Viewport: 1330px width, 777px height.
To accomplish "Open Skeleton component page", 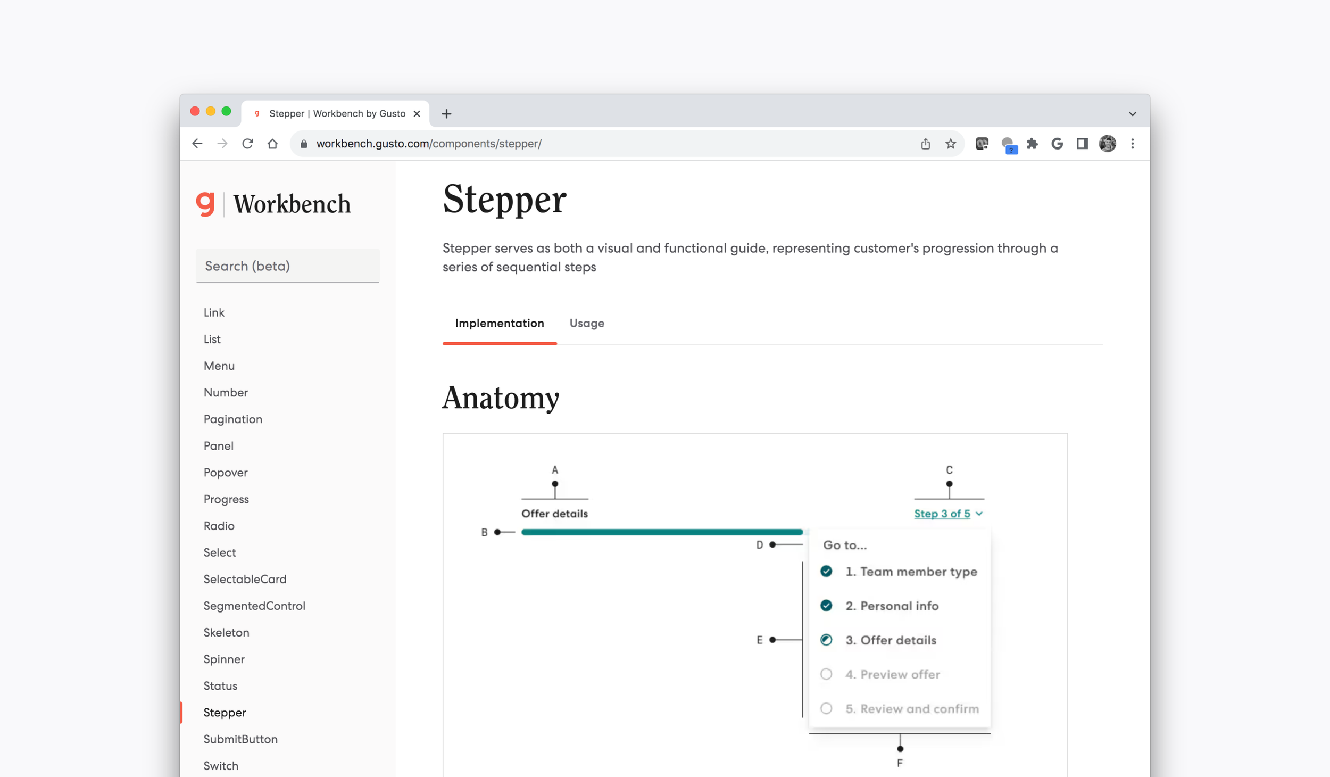I will [x=226, y=632].
